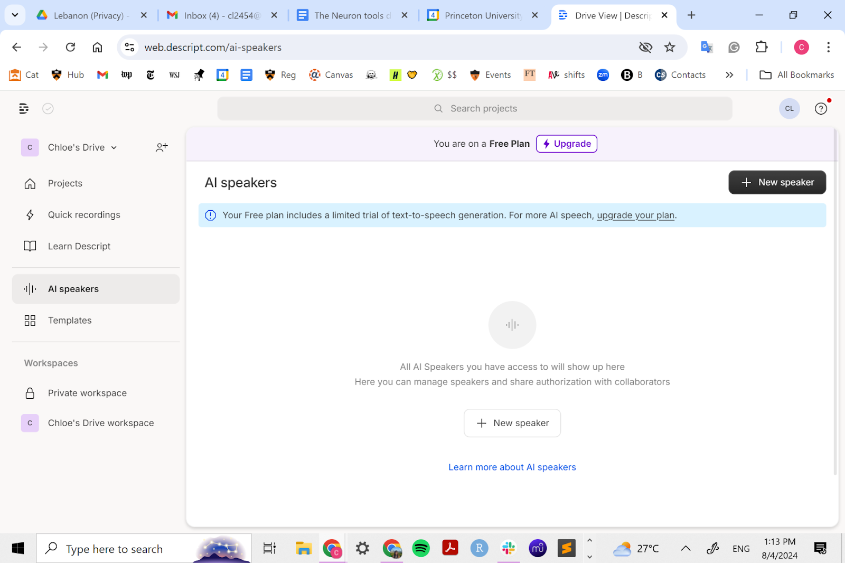Open the Gmail bookmark icon
Image resolution: width=845 pixels, height=563 pixels.
pos(102,75)
